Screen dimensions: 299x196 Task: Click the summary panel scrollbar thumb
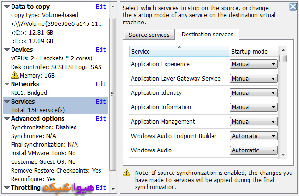[x=113, y=94]
